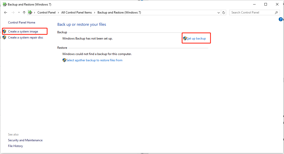This screenshot has height=154, width=284.
Task: Open the File History link
Action: point(15,146)
